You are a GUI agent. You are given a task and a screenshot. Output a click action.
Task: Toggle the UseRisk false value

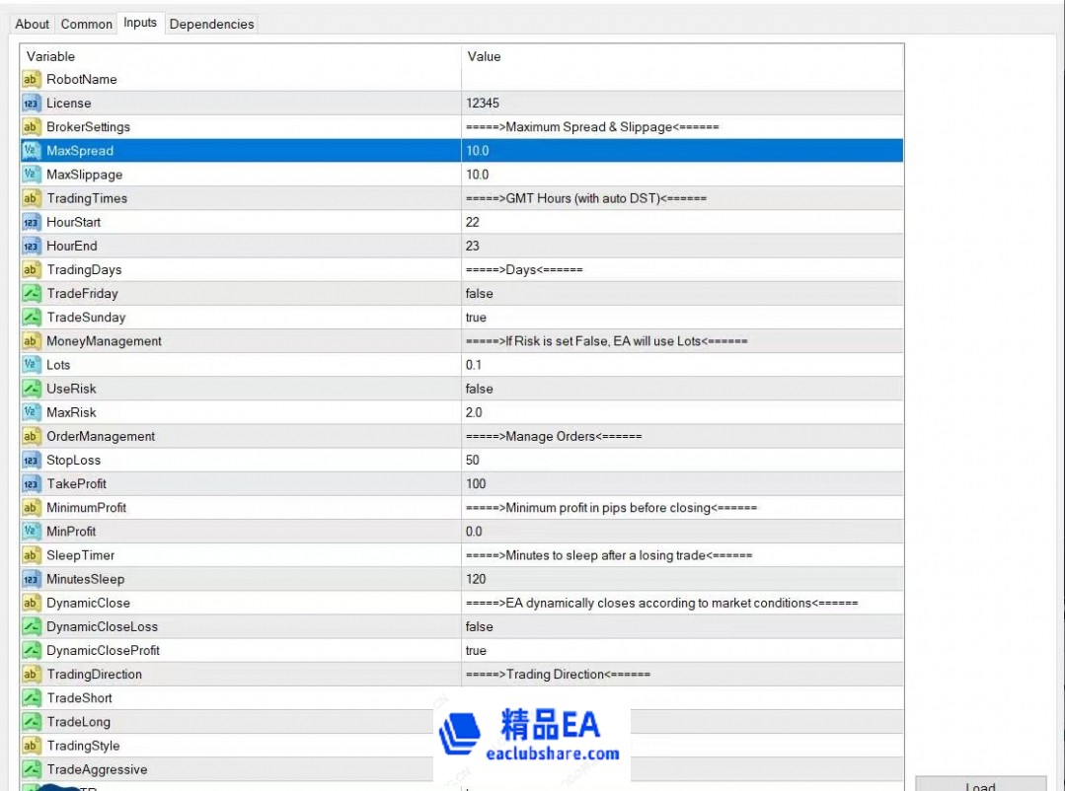tap(480, 389)
